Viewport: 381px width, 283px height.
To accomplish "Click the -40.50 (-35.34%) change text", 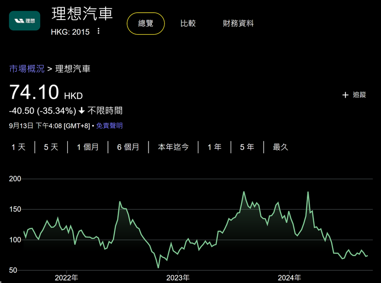I will 42,111.
